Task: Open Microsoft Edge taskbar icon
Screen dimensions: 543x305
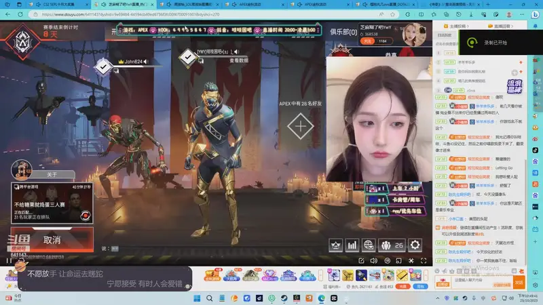Action: pos(321,298)
